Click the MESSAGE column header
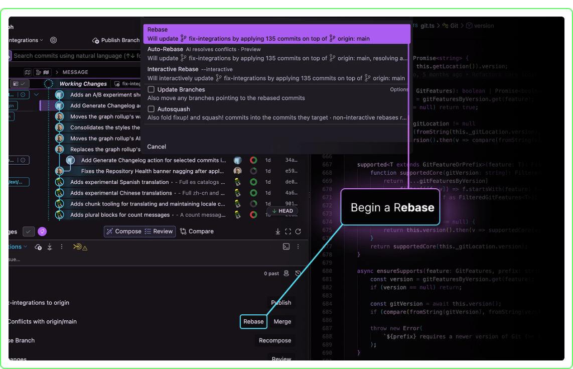The width and height of the screenshot is (573, 369). click(x=75, y=72)
